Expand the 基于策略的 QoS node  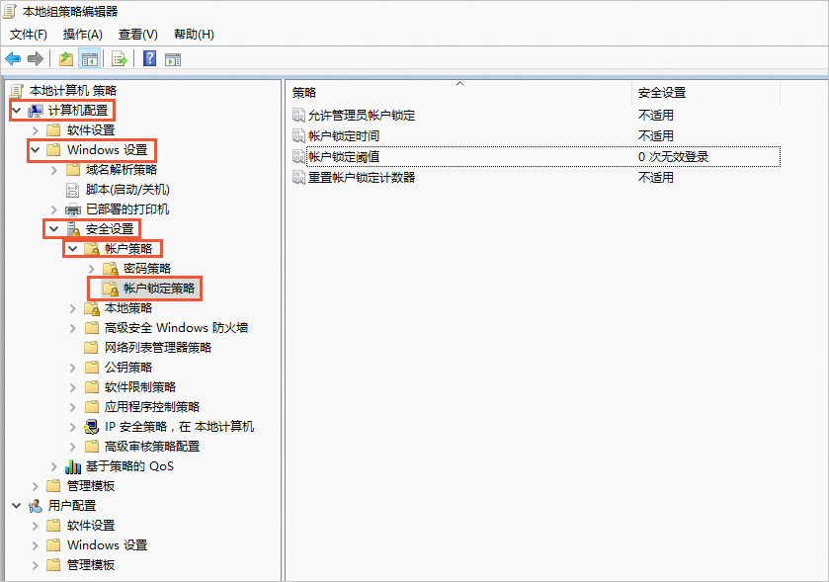click(x=54, y=466)
